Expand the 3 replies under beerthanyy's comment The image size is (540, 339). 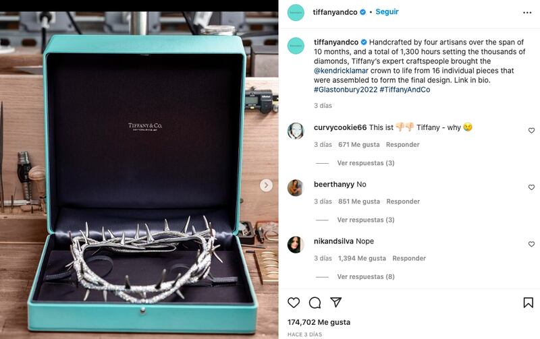click(366, 220)
